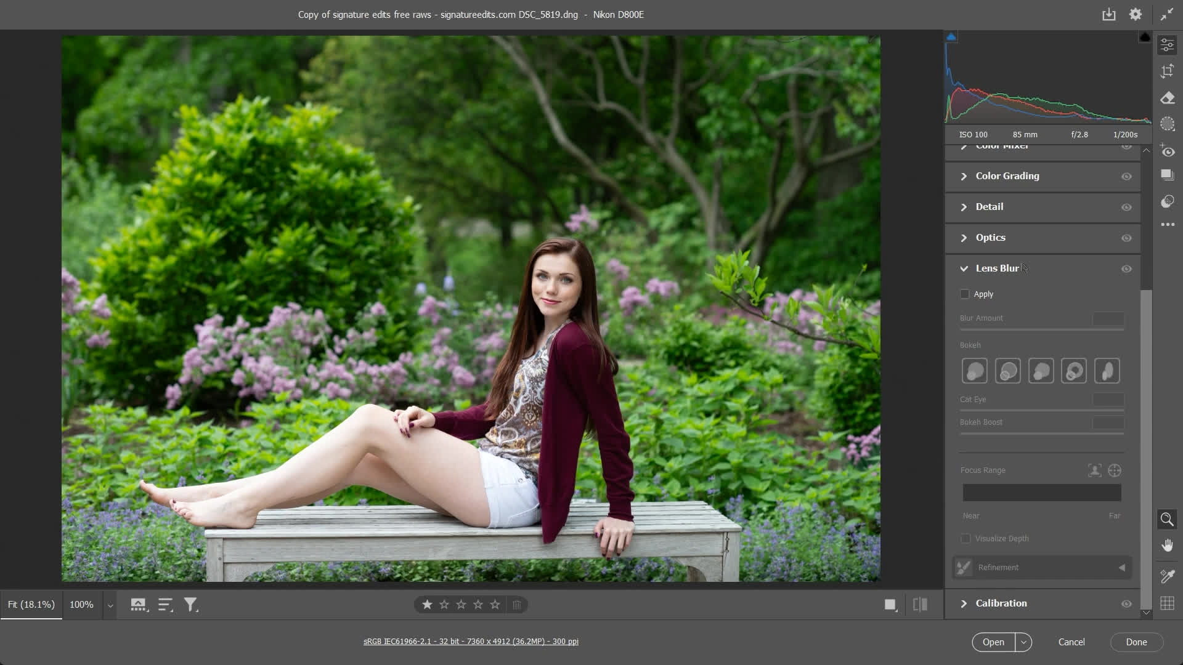Open the Presets icon
The height and width of the screenshot is (665, 1183).
(1167, 201)
